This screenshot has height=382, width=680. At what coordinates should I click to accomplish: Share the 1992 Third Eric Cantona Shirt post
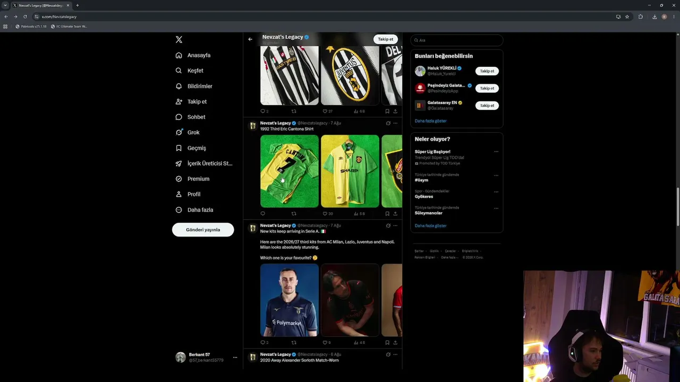point(395,214)
